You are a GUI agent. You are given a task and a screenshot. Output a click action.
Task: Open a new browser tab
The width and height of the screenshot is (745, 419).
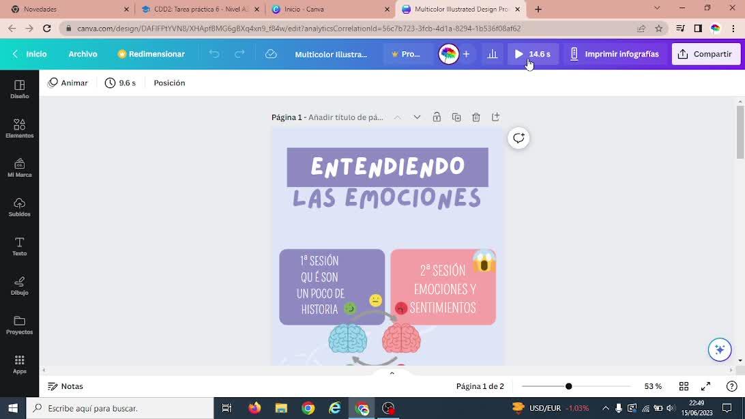[538, 9]
